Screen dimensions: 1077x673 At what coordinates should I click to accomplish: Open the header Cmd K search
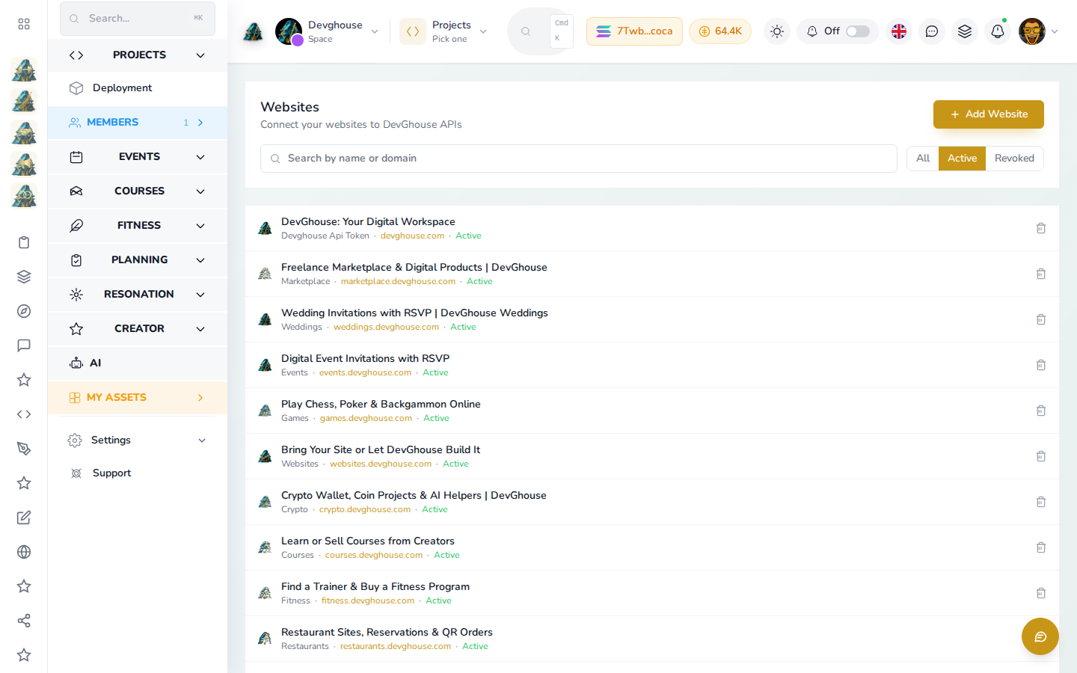click(541, 31)
